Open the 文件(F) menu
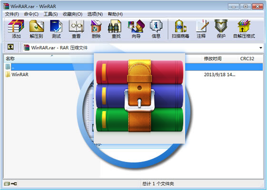Viewport: 267px width, 190px height. 12,14
